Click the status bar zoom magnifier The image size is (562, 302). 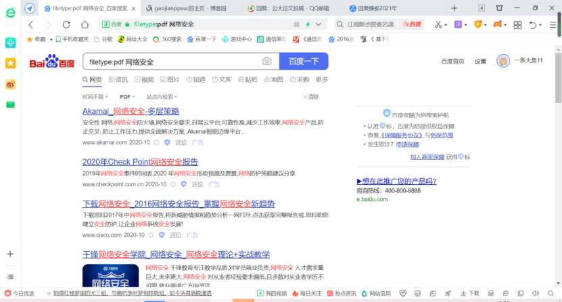(551, 293)
